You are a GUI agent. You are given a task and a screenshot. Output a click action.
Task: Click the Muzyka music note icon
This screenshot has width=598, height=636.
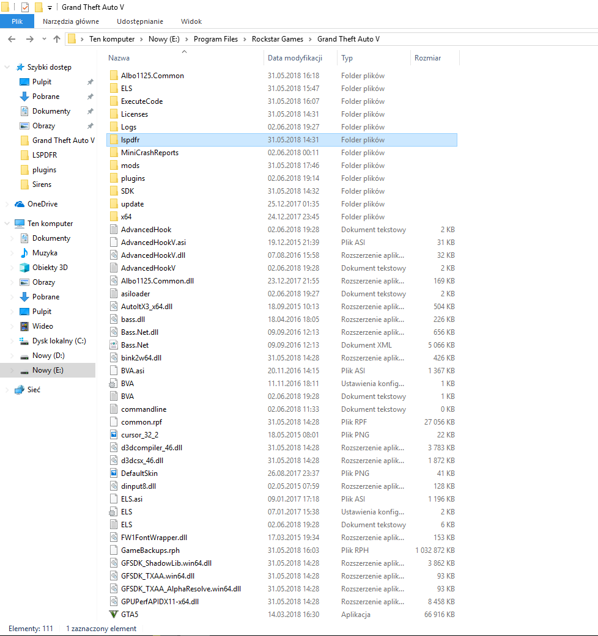click(x=24, y=253)
